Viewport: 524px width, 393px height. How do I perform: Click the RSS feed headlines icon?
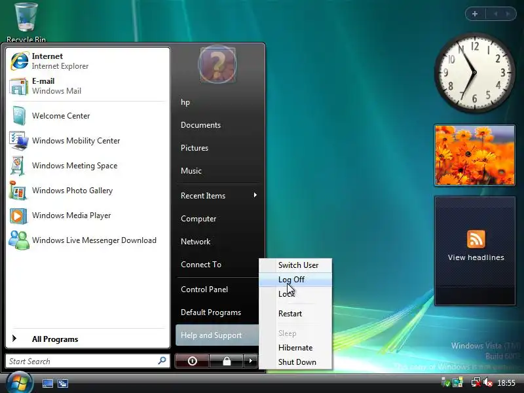[x=476, y=239]
